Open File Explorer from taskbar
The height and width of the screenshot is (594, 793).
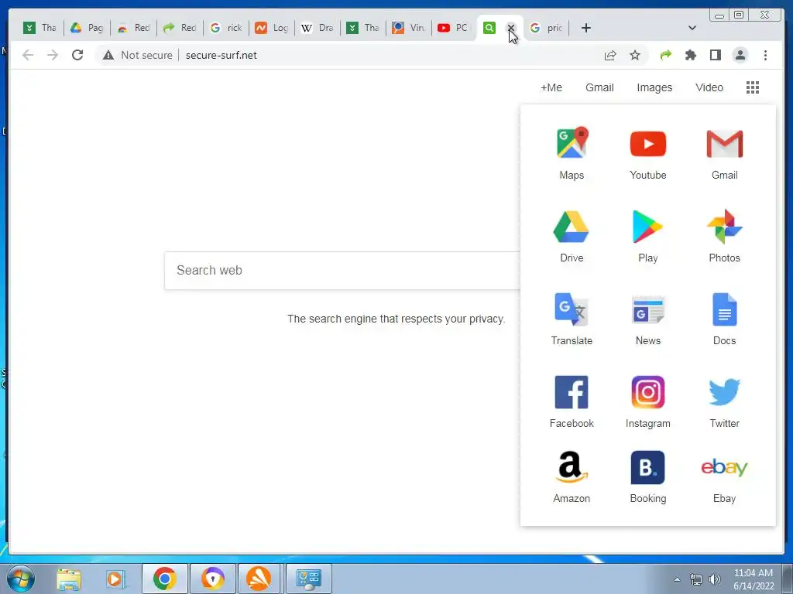click(x=69, y=579)
